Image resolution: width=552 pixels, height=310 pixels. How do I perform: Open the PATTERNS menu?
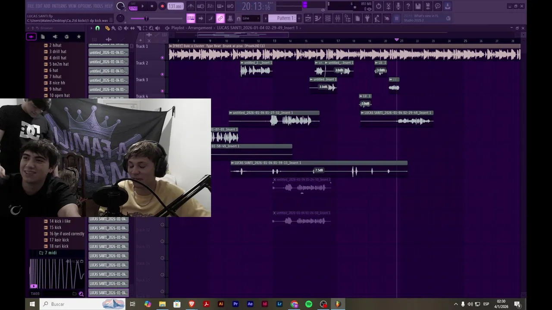click(59, 6)
